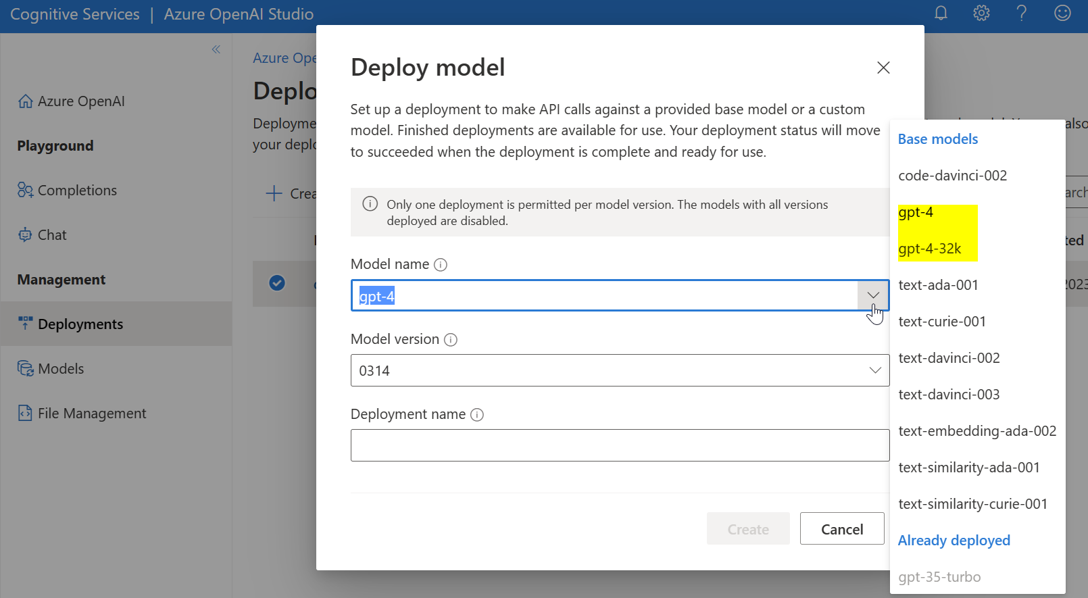Click the Deployment name text field

pos(620,445)
